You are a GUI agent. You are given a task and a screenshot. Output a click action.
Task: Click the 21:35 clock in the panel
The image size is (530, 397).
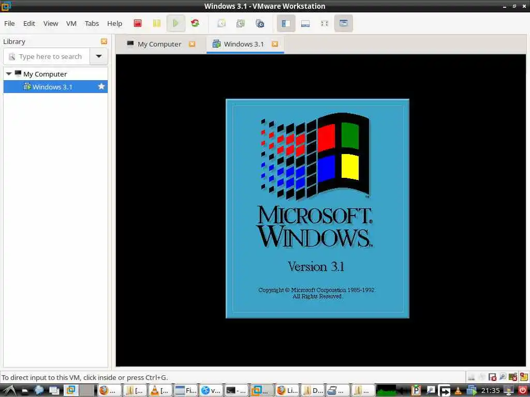pyautogui.click(x=490, y=391)
